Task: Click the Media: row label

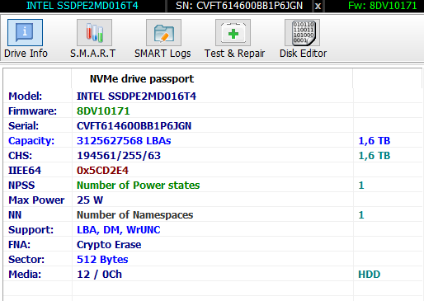Action: point(25,275)
